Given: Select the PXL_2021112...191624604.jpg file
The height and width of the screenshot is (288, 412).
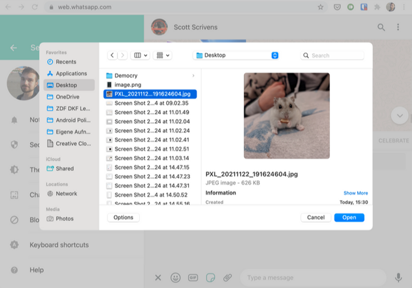Looking at the screenshot, I should click(x=150, y=94).
